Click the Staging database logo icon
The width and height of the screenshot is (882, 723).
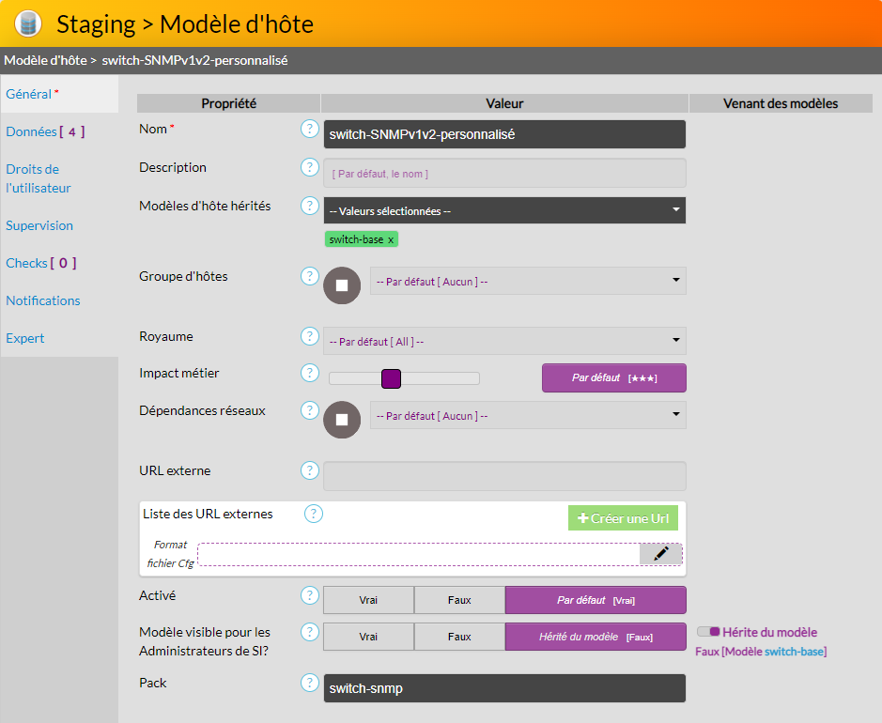[28, 23]
